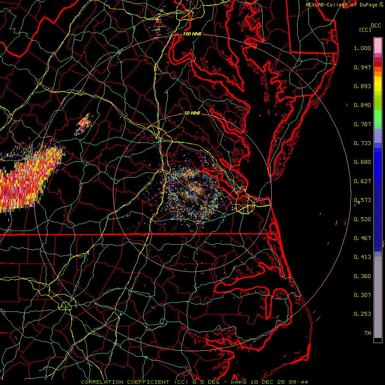Select the 0.627 legend value
The height and width of the screenshot is (385, 385).
[x=362, y=181]
